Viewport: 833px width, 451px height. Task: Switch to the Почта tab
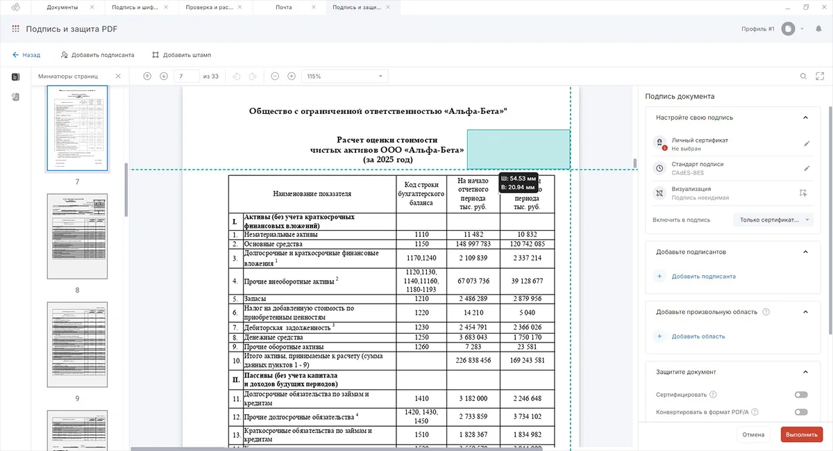tap(284, 7)
